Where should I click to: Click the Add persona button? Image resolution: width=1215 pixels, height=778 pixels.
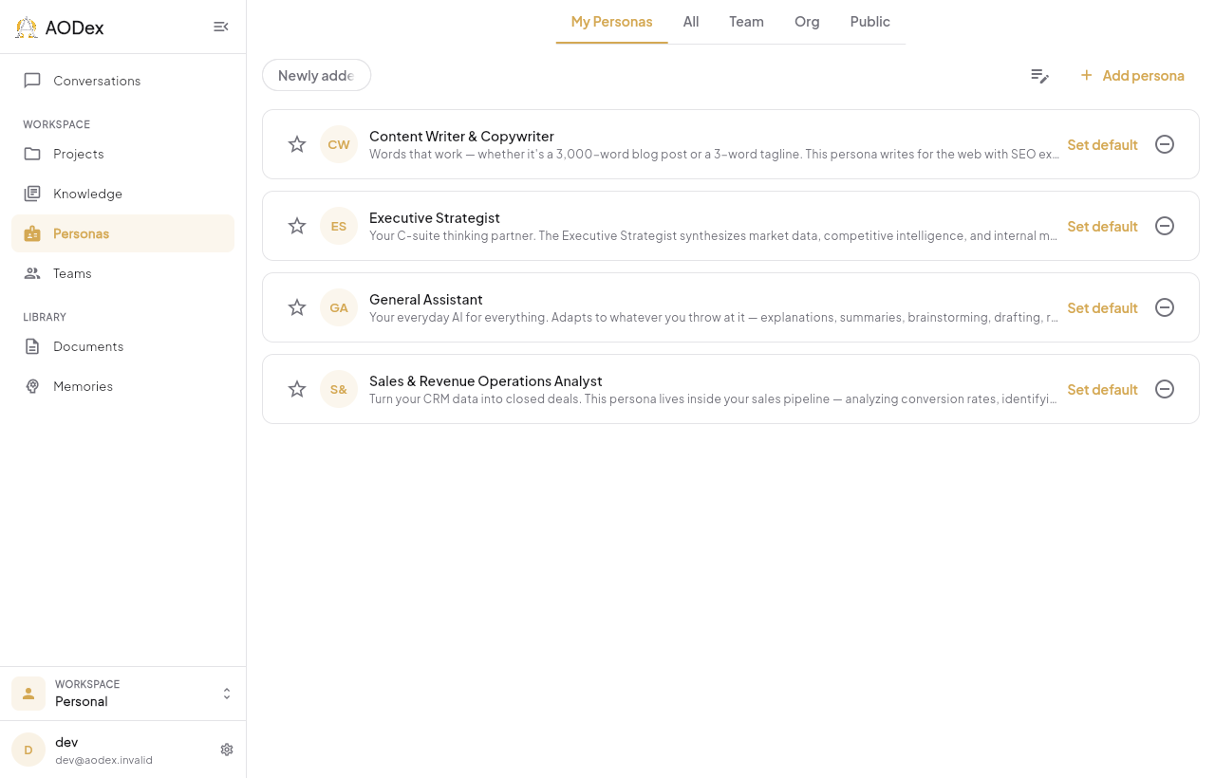coord(1131,76)
